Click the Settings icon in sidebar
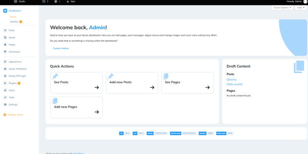Viewport: 308px width, 154px height. (x=5, y=104)
